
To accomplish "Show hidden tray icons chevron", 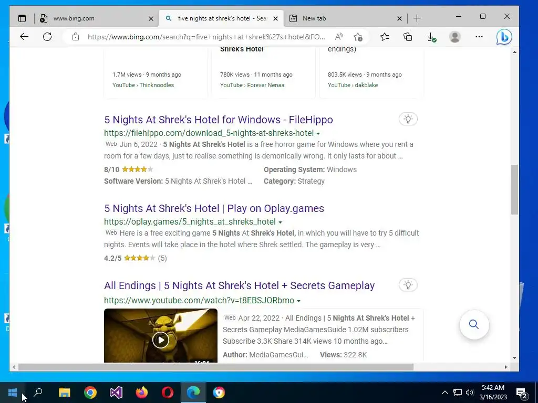I will [444, 393].
